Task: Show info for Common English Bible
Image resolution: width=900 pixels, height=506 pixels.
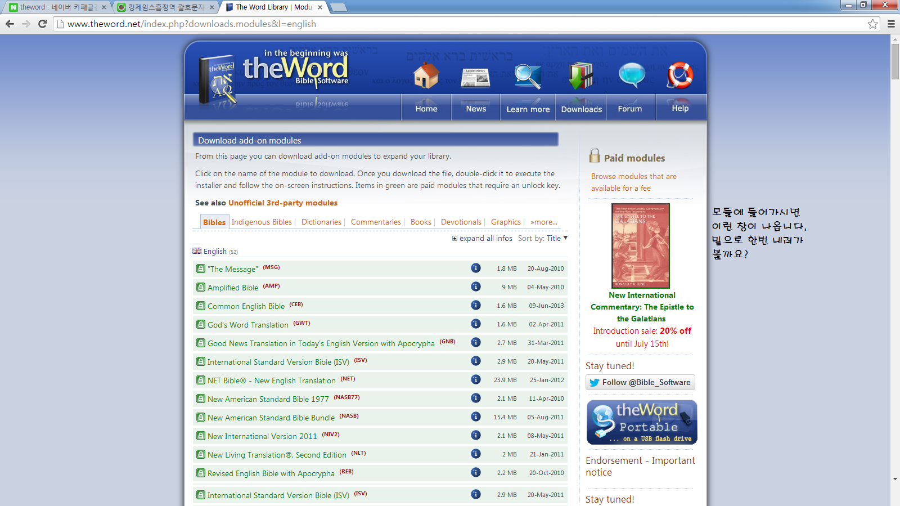Action: pos(476,305)
